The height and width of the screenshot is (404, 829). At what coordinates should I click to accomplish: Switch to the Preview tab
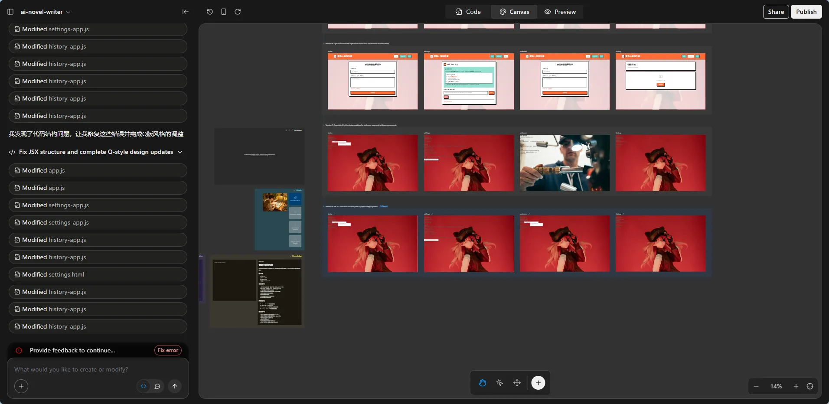coord(560,12)
